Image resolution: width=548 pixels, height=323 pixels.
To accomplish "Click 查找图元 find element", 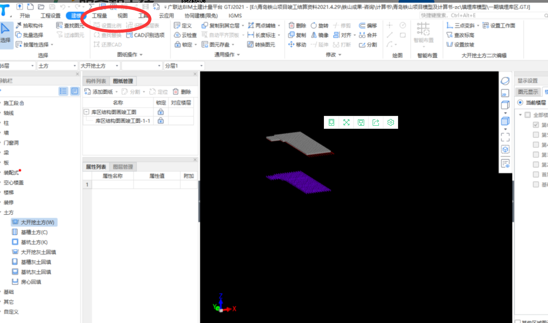I will pyautogui.click(x=71, y=25).
